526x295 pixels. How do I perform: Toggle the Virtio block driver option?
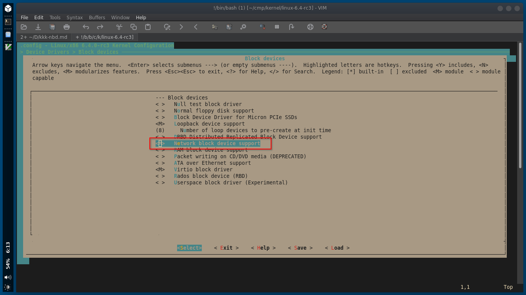click(x=194, y=169)
